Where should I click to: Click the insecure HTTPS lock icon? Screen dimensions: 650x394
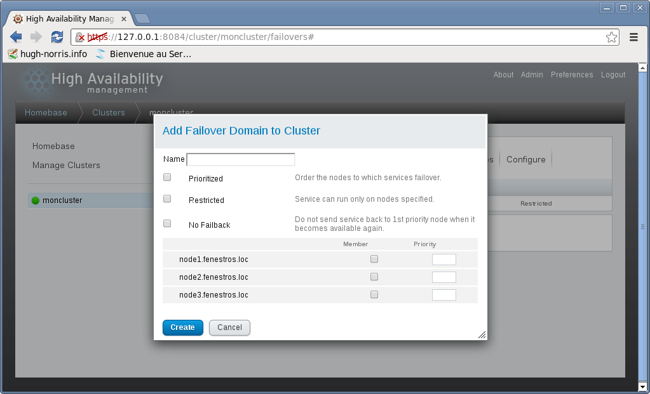coord(80,37)
